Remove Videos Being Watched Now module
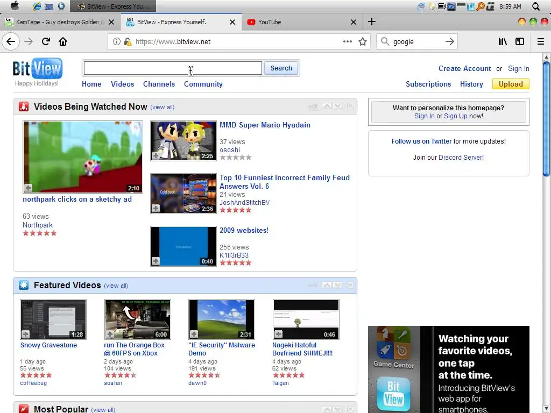Viewport: 551px width, 413px height. click(x=350, y=106)
